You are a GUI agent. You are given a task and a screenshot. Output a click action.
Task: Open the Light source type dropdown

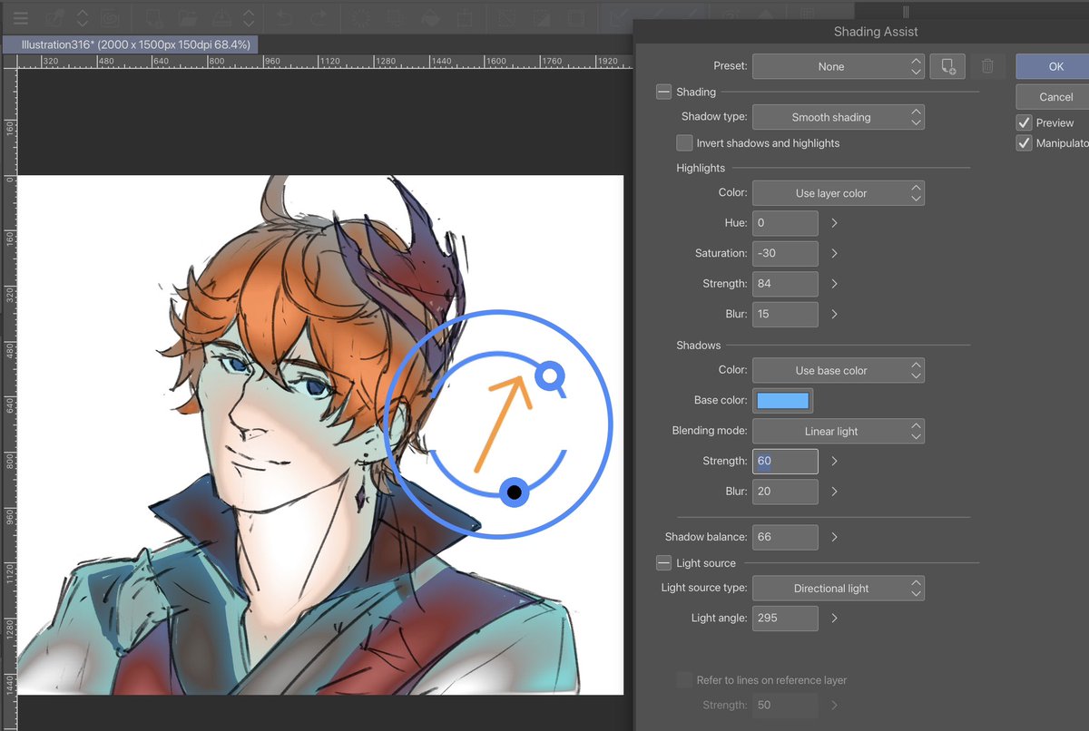click(837, 588)
